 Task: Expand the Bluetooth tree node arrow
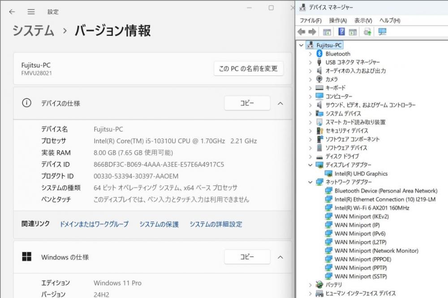310,54
